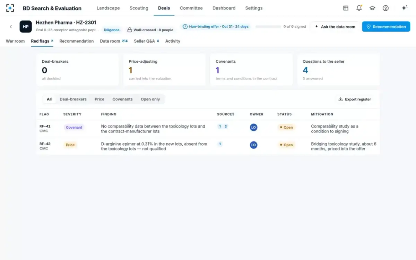Screen dimensions: 416x260
Task: Click the clock icon in offer deadline
Action: (185, 27)
